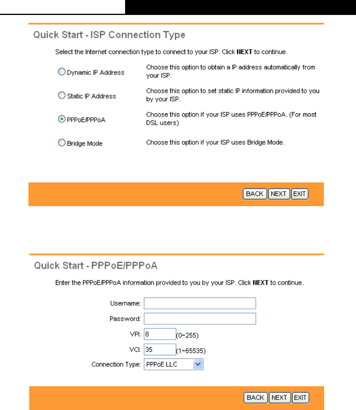
Task: Click the PPPoE LLC combo box text
Action: (x=162, y=364)
